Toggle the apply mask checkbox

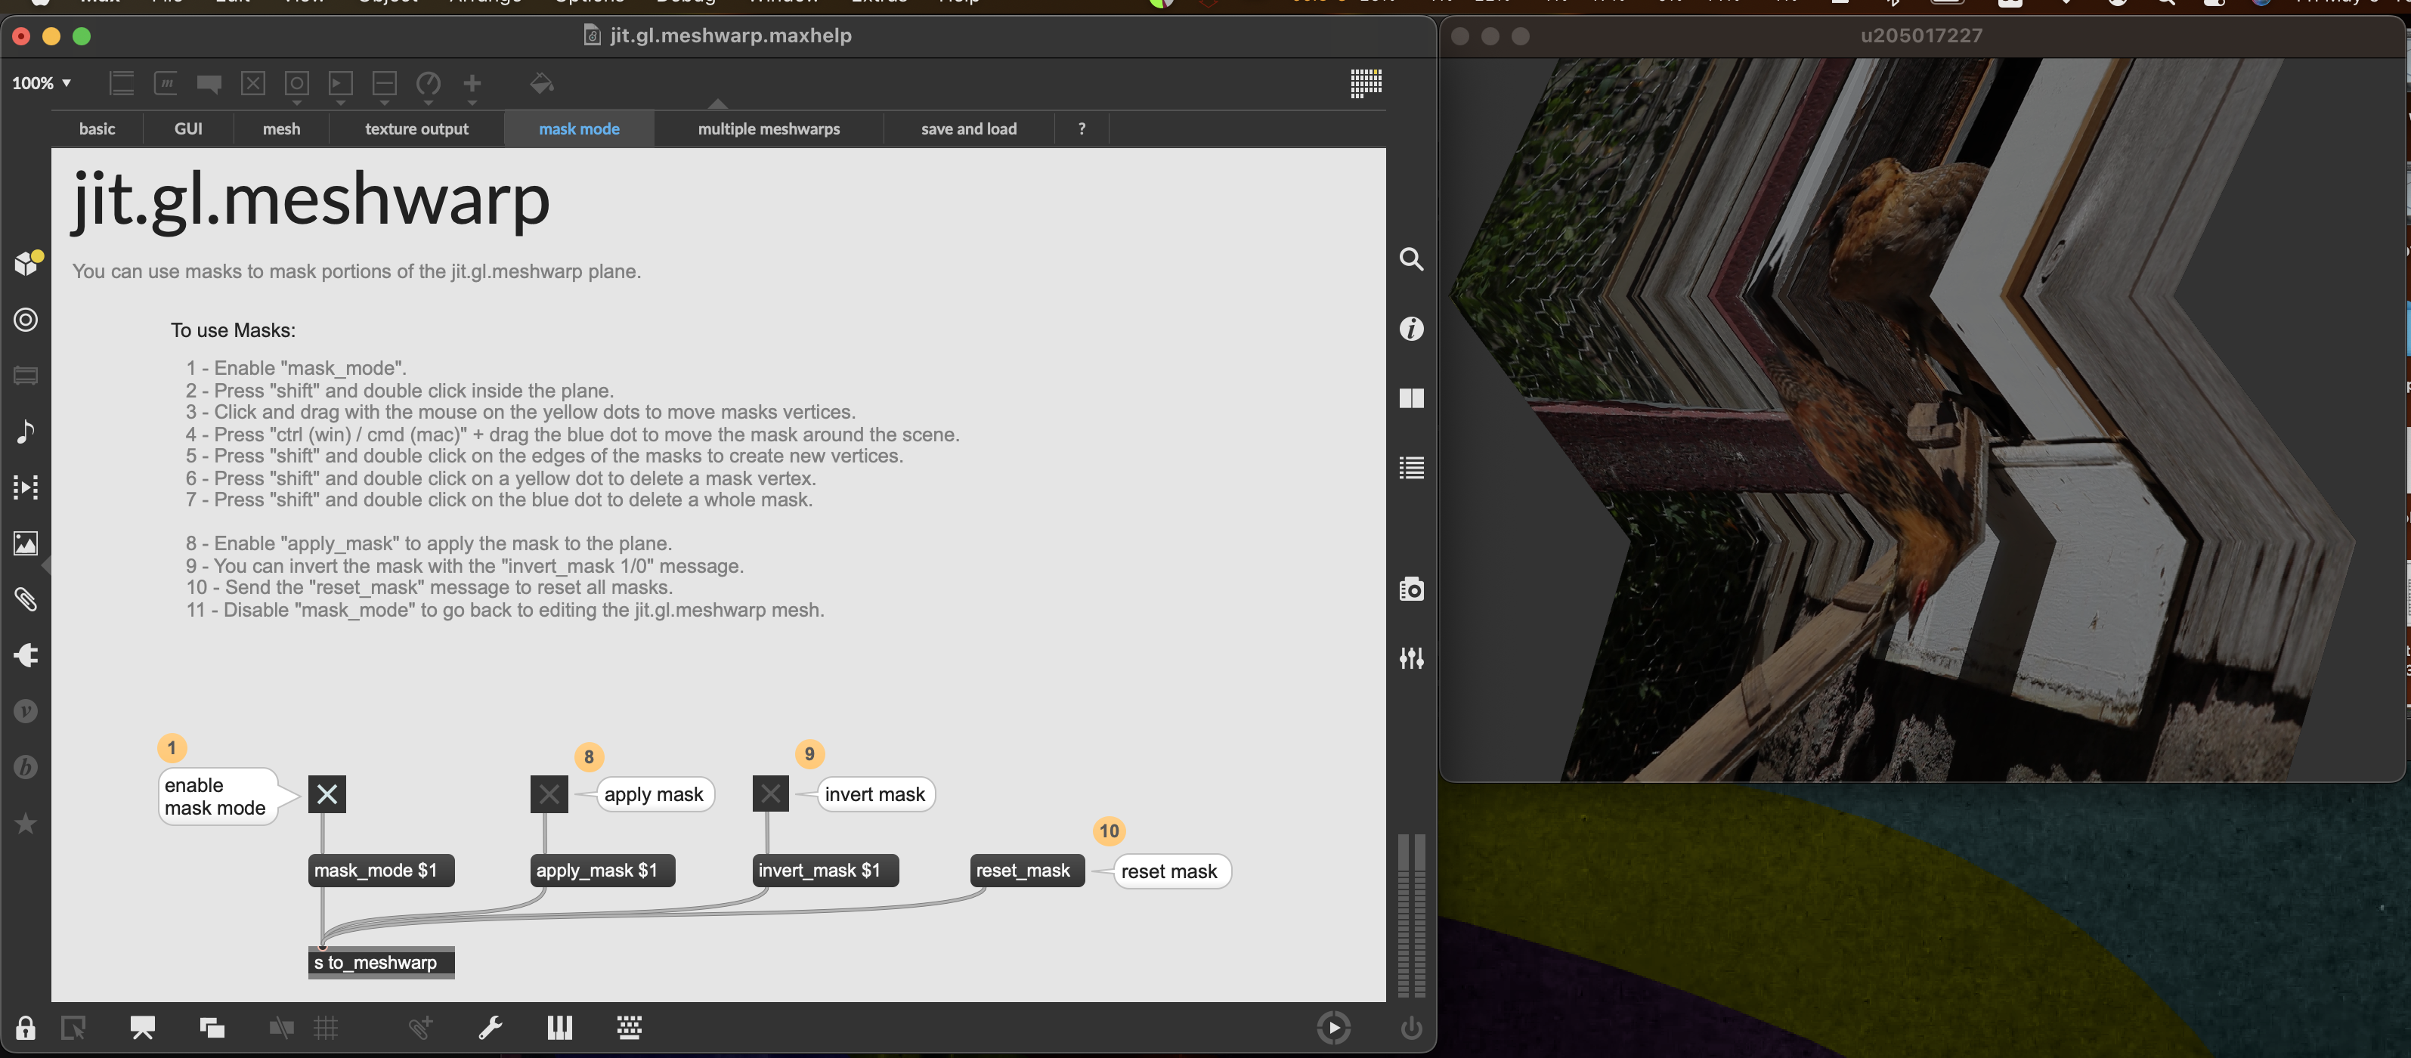click(549, 794)
